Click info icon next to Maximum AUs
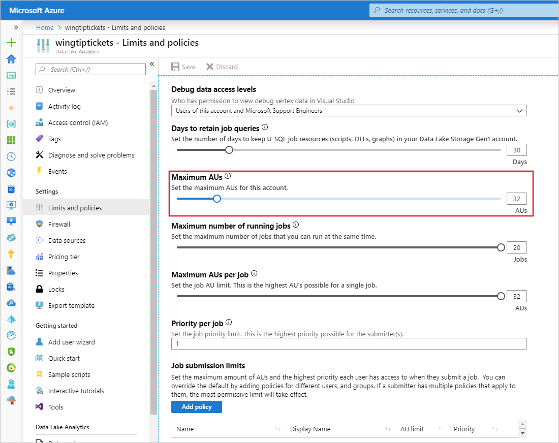Screen dimensions: 559x443 [x=228, y=176]
